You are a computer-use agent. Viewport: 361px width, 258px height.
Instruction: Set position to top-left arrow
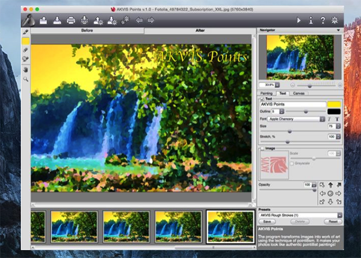(x=322, y=185)
